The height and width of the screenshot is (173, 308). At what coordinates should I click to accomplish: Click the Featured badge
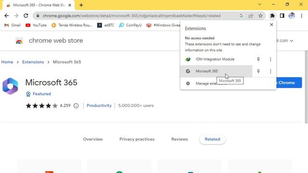pos(38,94)
